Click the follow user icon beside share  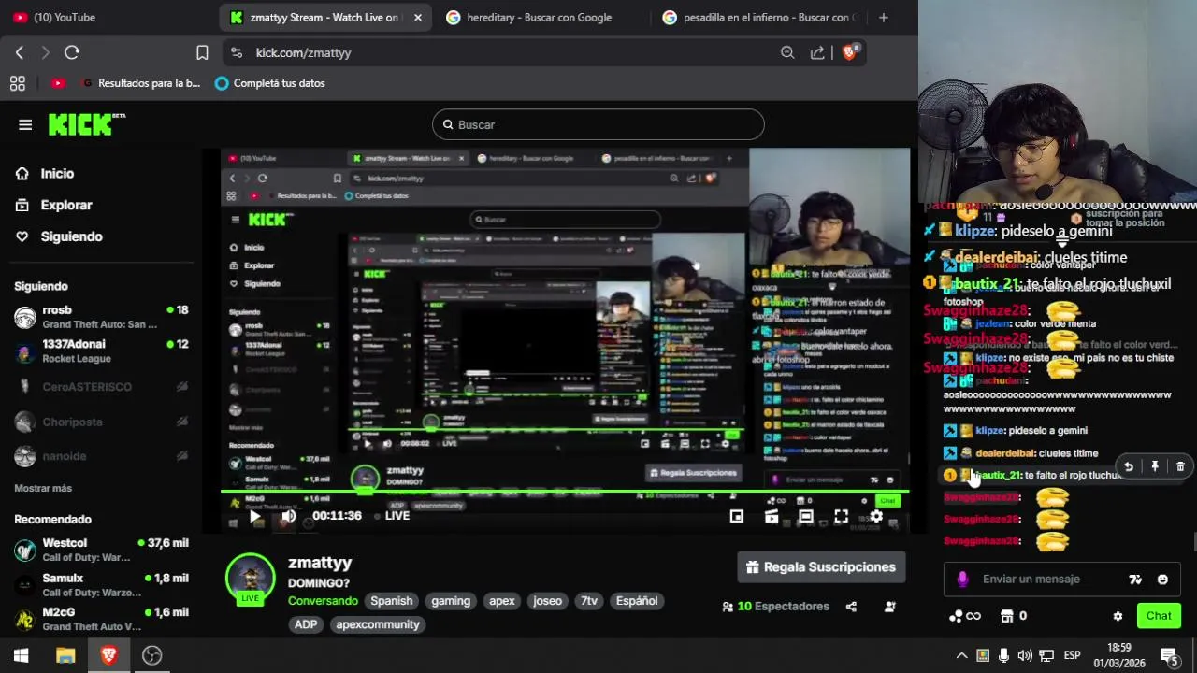[x=890, y=607]
